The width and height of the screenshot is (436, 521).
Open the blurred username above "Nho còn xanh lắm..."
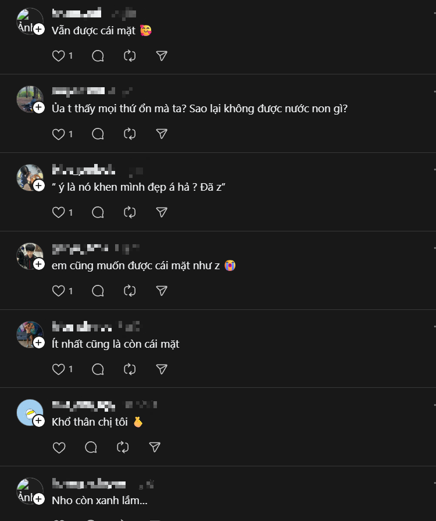point(88,483)
